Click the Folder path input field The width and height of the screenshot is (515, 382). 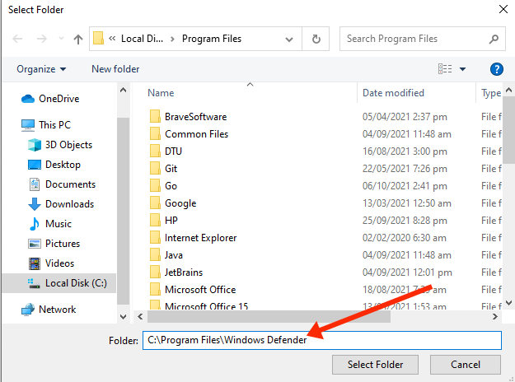point(322,340)
